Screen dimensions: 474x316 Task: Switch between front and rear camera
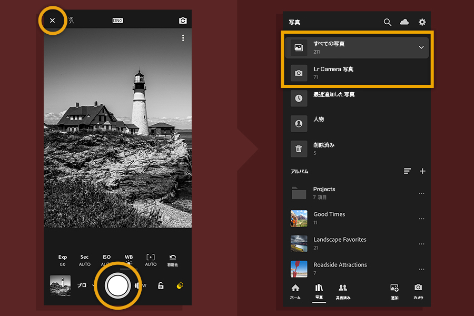tap(183, 21)
